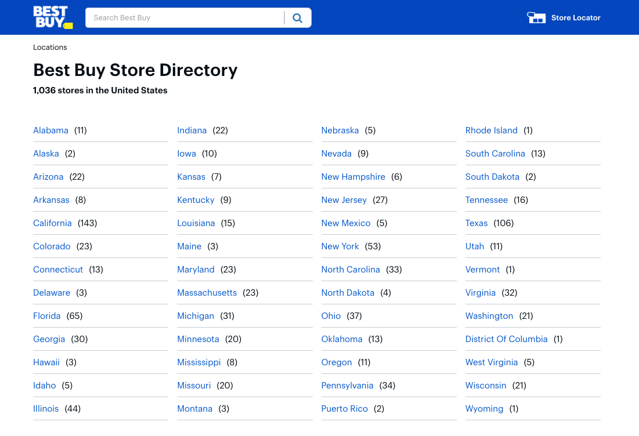Select Rhode Island from the list
Viewport: 639px width, 436px height.
pyautogui.click(x=492, y=130)
